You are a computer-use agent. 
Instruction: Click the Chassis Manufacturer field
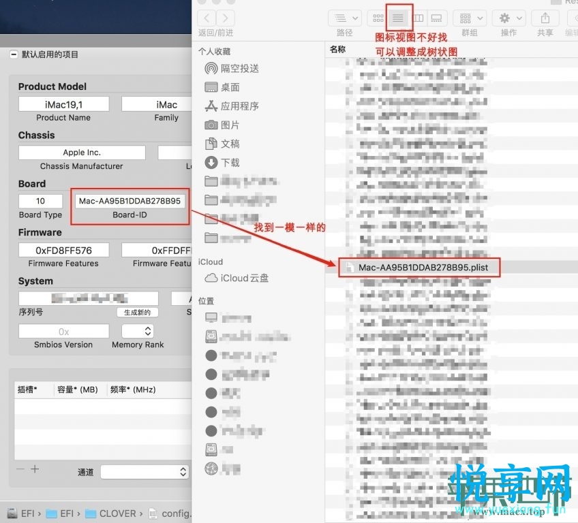pos(82,153)
